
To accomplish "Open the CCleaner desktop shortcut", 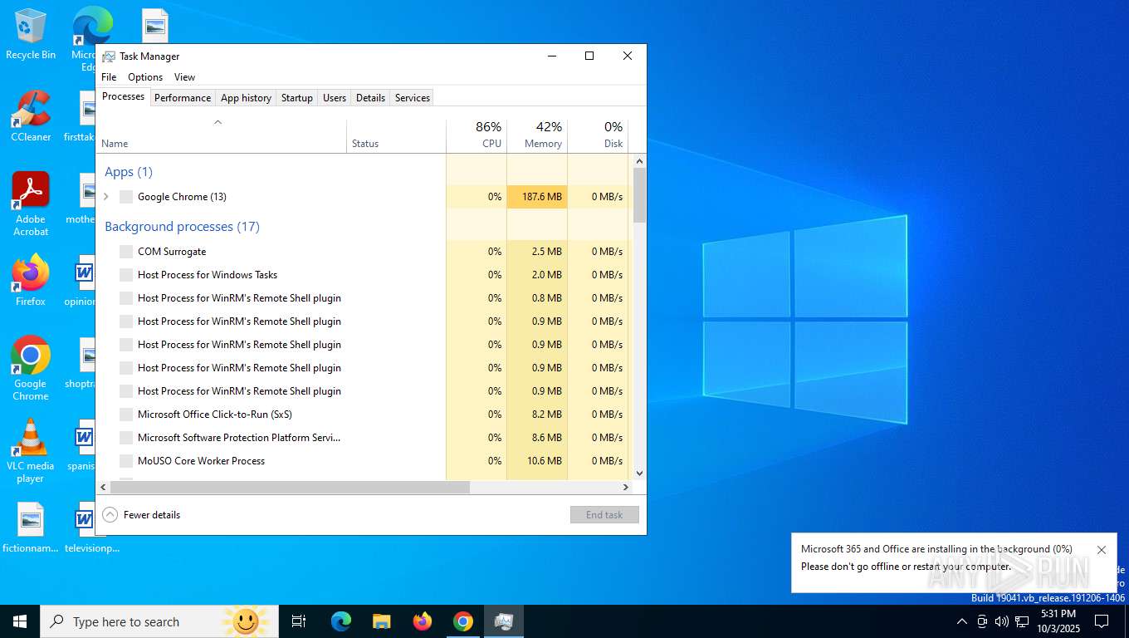I will pyautogui.click(x=31, y=116).
